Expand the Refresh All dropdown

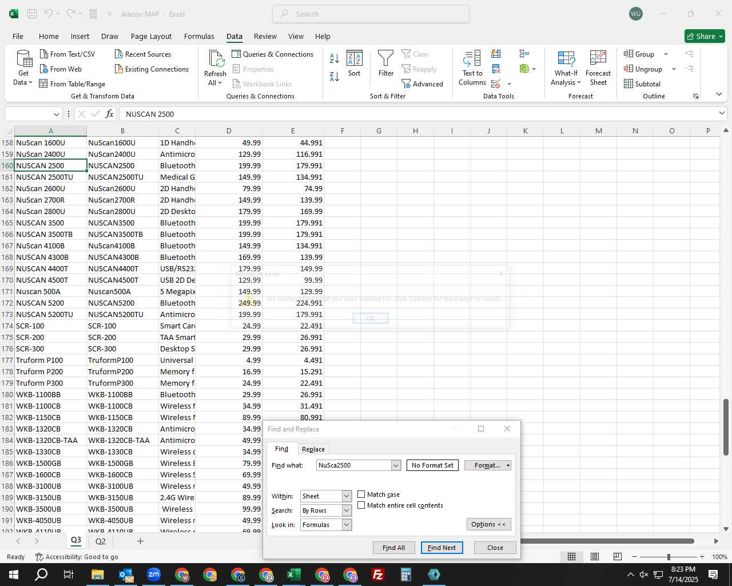(x=215, y=83)
